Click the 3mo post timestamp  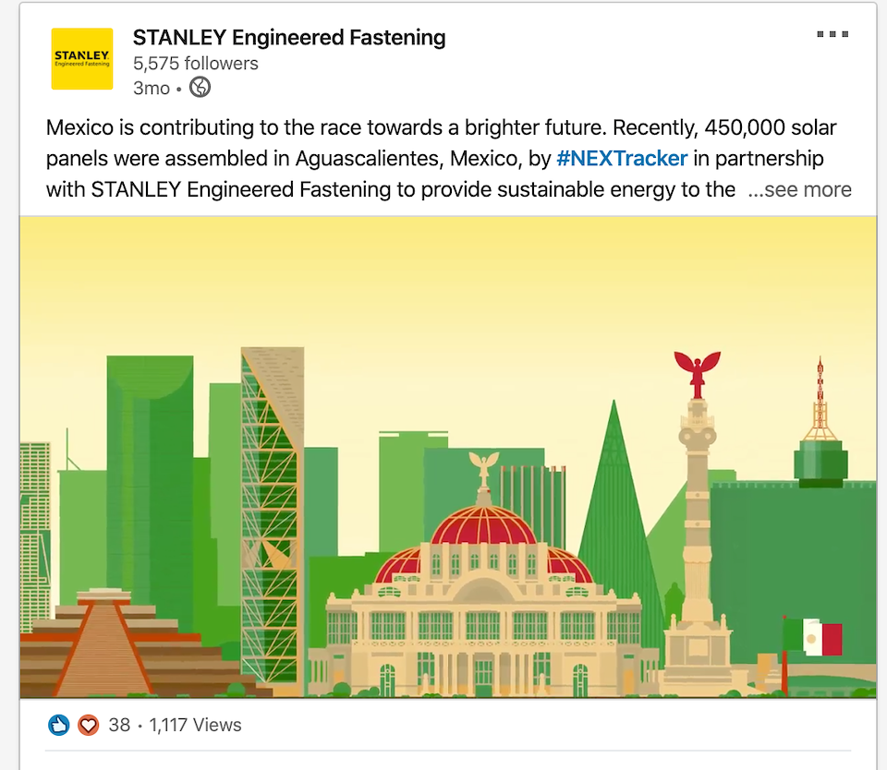pyautogui.click(x=152, y=88)
